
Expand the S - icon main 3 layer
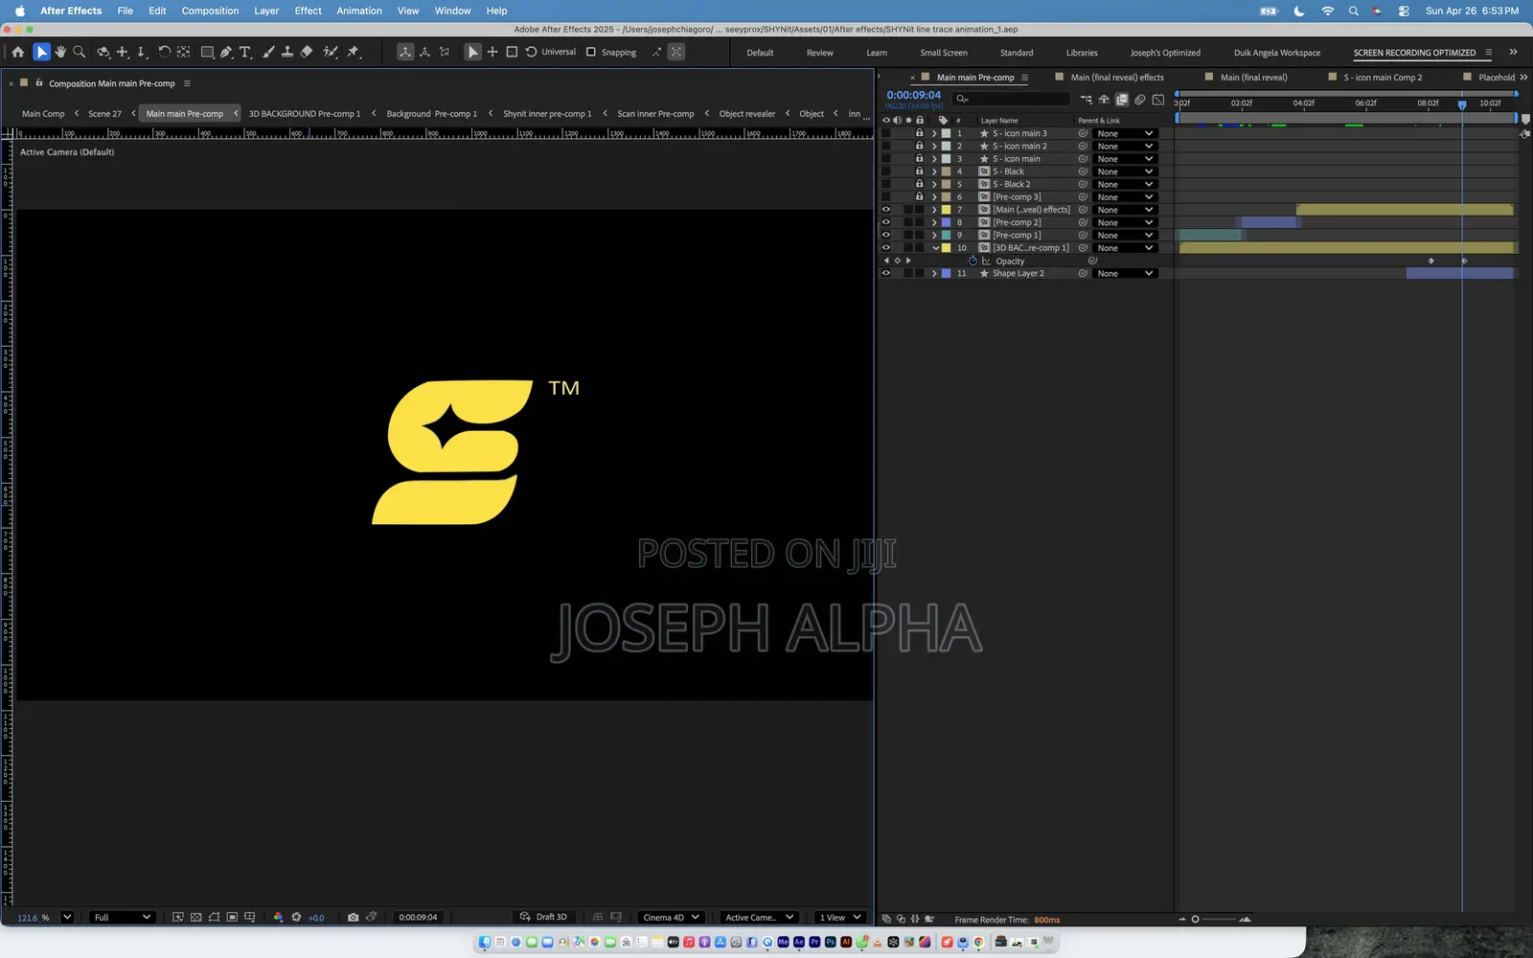coord(934,133)
